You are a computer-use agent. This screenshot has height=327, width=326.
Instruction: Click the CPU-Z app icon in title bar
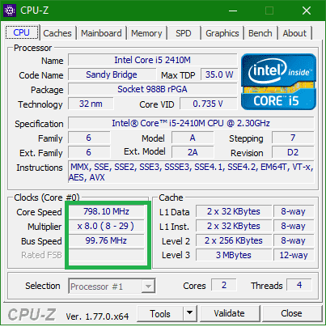[10, 11]
